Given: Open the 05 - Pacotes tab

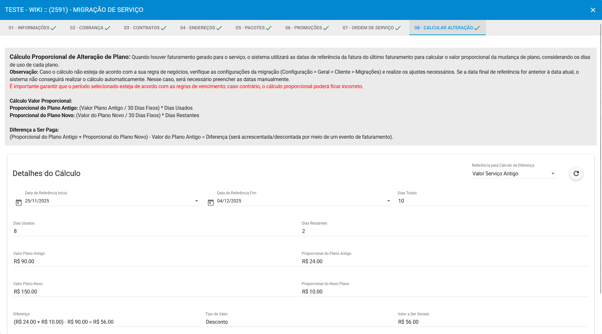Looking at the screenshot, I should 253,28.
